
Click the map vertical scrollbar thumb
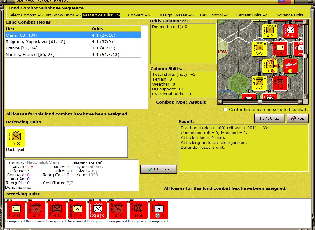click(306, 56)
